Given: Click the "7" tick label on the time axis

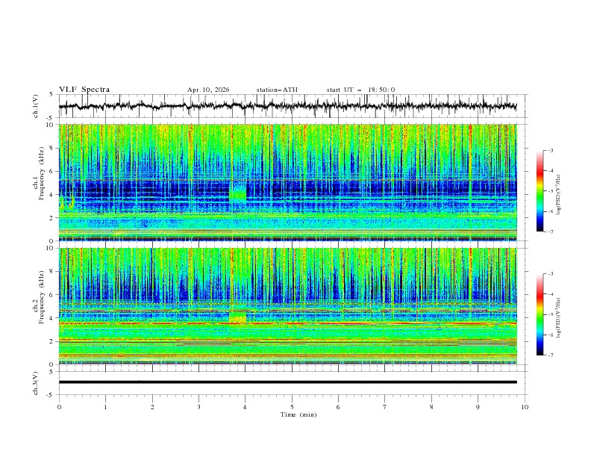Looking at the screenshot, I should click(x=385, y=407).
